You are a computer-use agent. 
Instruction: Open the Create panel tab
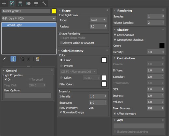[4, 4]
